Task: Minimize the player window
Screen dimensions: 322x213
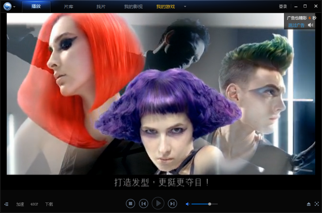Action: (296, 7)
